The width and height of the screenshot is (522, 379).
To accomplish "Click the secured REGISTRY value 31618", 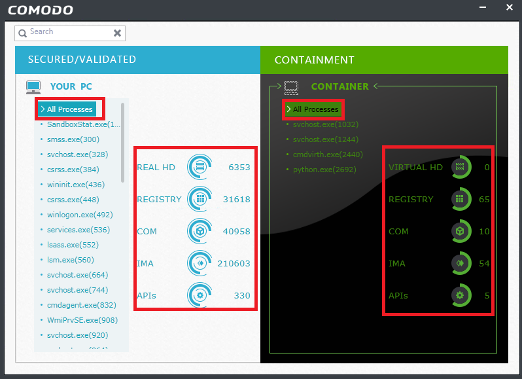I will pos(236,199).
